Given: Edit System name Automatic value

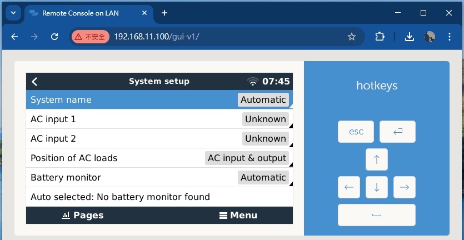Looking at the screenshot, I should (263, 99).
